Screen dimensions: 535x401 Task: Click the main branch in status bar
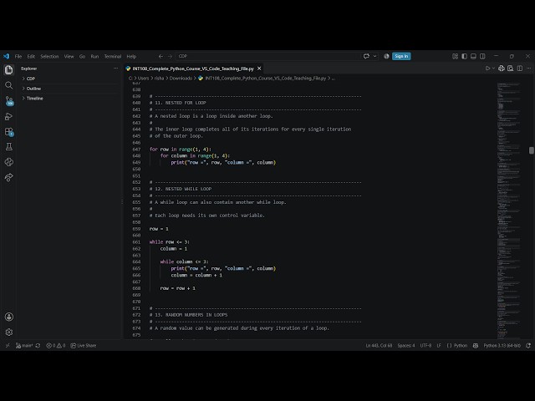coord(24,345)
